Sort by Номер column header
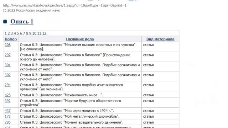Viewport: 228px width, 128px height. pyautogui.click(x=11, y=39)
